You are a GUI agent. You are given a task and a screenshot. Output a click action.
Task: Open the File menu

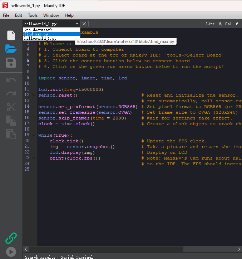click(x=6, y=15)
